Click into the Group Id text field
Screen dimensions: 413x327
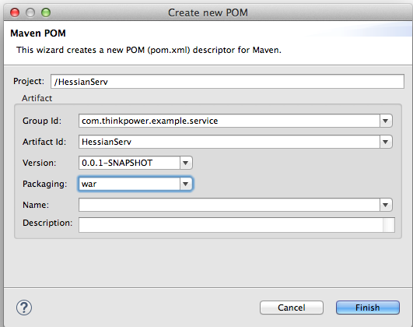tap(229, 121)
